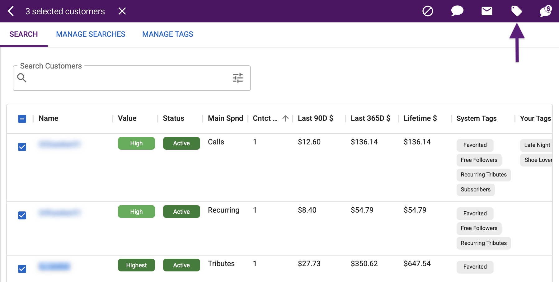Click Recurring Tributes tag in Recurring row
Viewport: 559px width, 282px height.
pyautogui.click(x=484, y=243)
